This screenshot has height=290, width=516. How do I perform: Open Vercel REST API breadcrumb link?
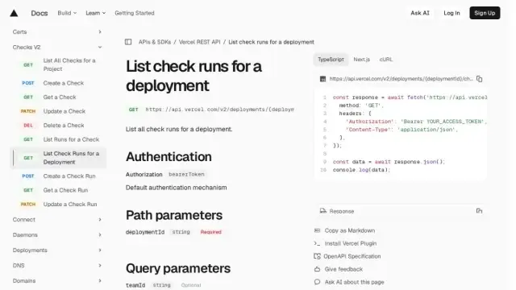(x=199, y=42)
